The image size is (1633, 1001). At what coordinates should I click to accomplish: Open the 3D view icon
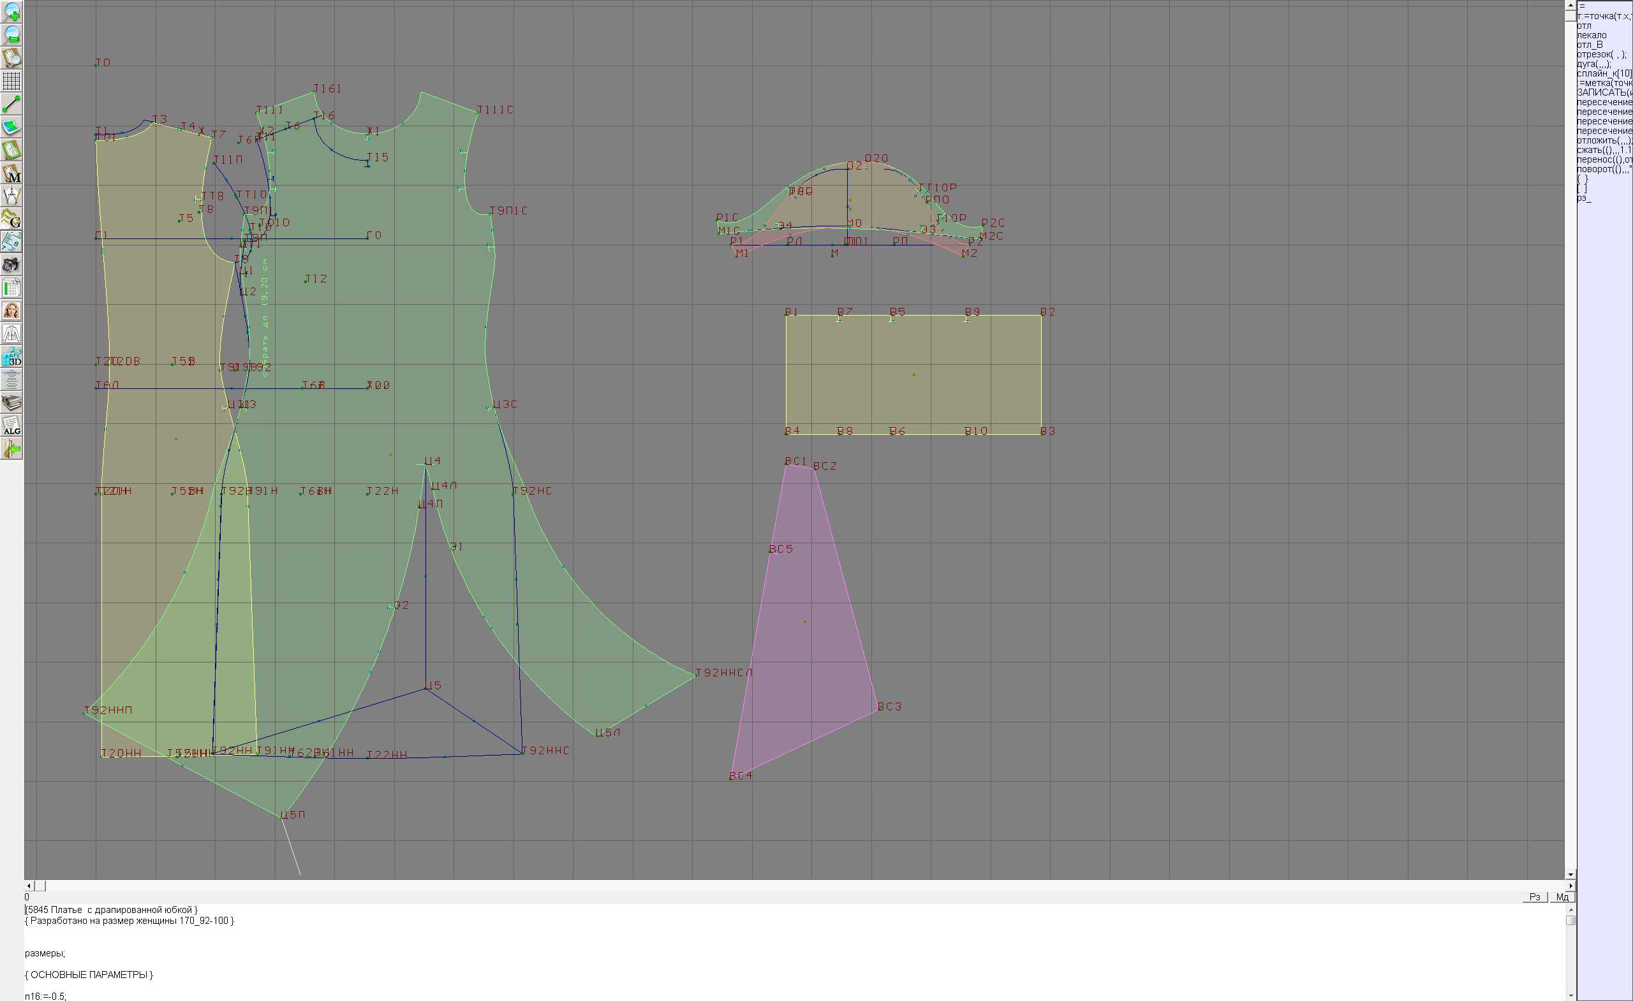tap(11, 357)
